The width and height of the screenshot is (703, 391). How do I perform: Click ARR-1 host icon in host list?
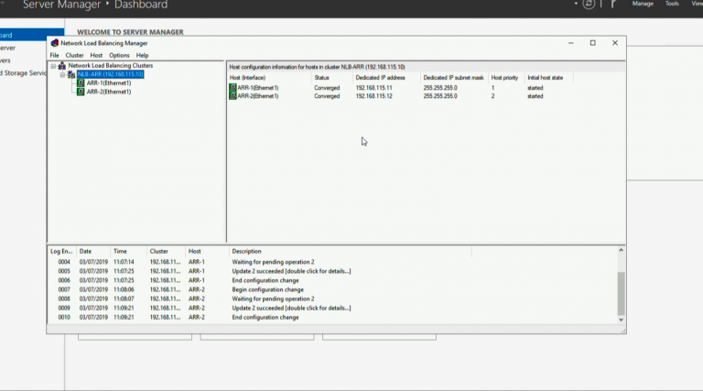(x=233, y=87)
